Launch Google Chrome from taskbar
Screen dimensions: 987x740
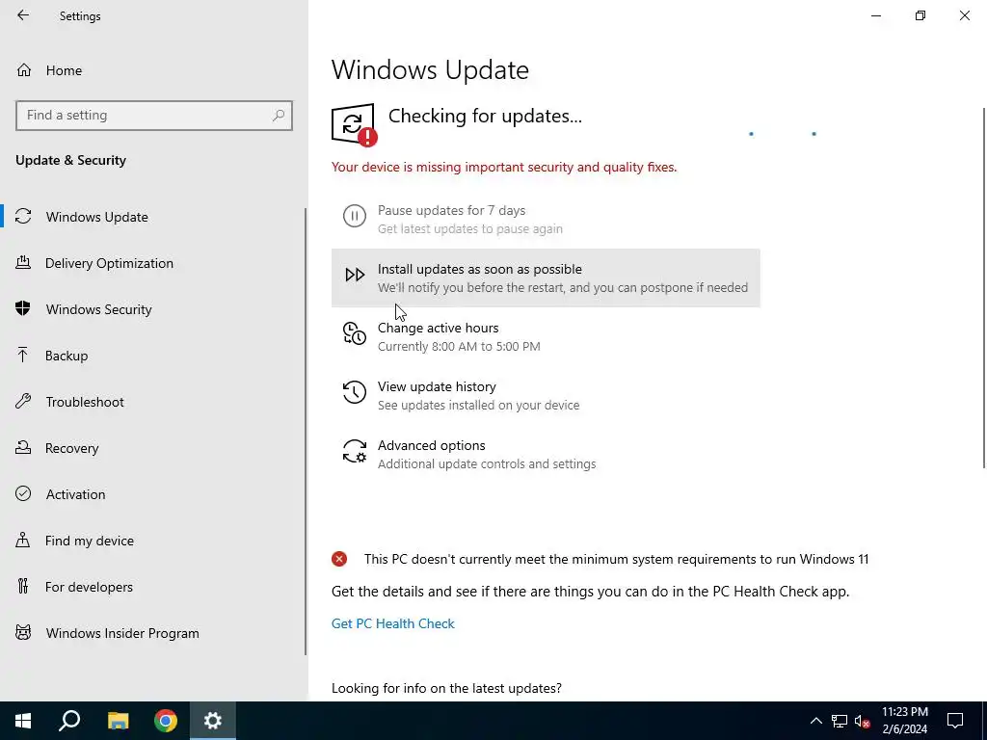(166, 721)
